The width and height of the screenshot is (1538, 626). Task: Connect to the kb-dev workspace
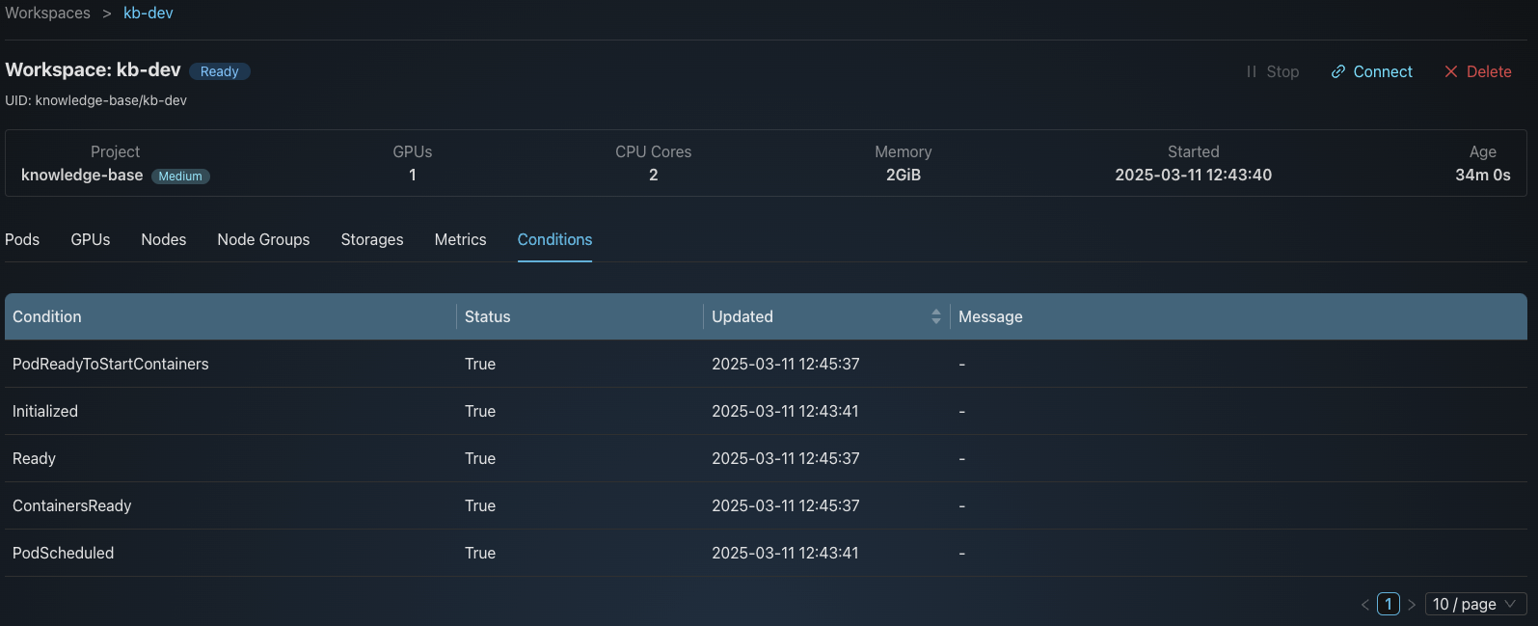click(x=1371, y=71)
